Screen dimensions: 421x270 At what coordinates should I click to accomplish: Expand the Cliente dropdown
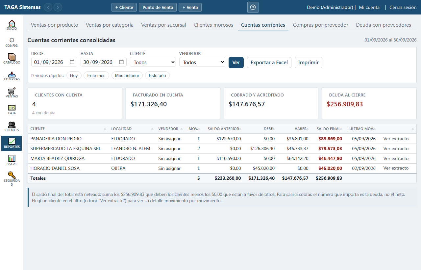point(153,62)
